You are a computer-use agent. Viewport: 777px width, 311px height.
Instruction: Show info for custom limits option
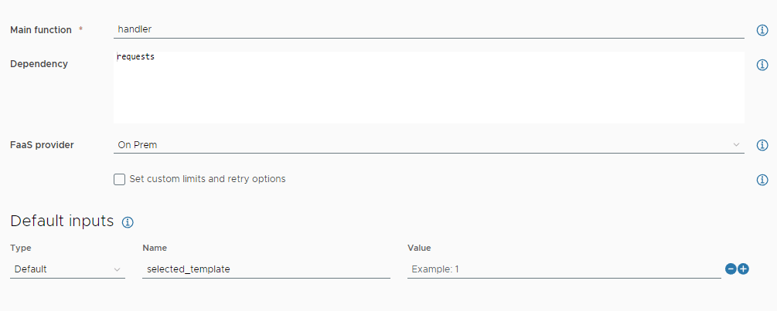(762, 180)
